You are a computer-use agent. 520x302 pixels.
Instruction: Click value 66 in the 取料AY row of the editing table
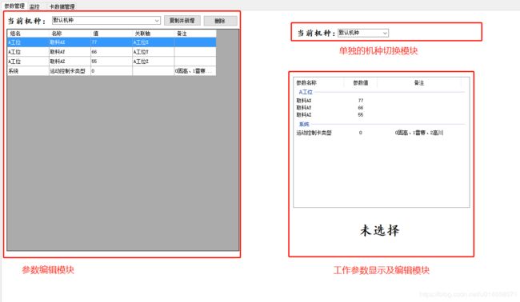pos(112,52)
